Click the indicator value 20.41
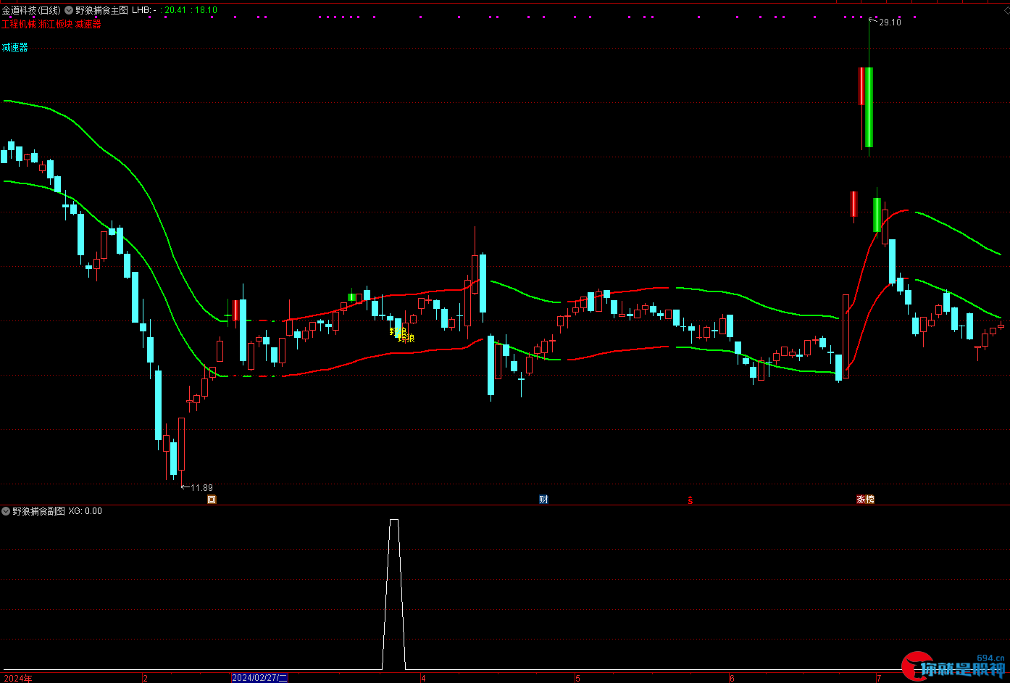 pos(174,10)
